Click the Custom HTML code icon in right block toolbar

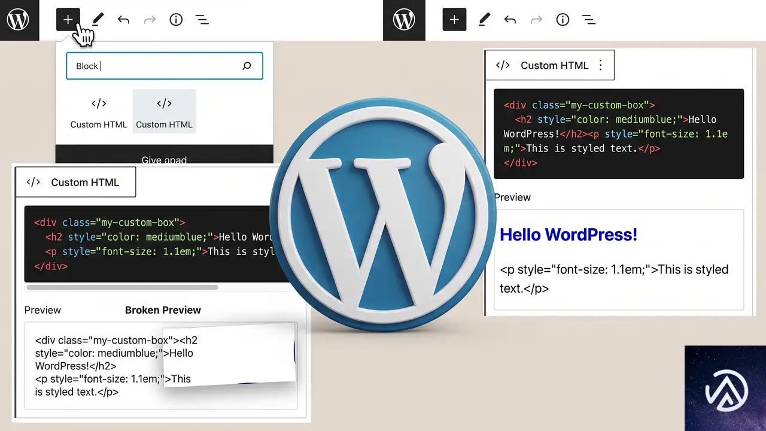(503, 65)
